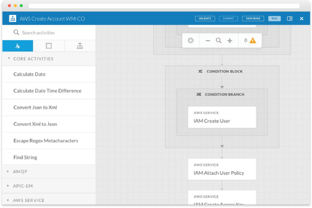
Task: Expand the APIC-EM section
Action: point(49,186)
